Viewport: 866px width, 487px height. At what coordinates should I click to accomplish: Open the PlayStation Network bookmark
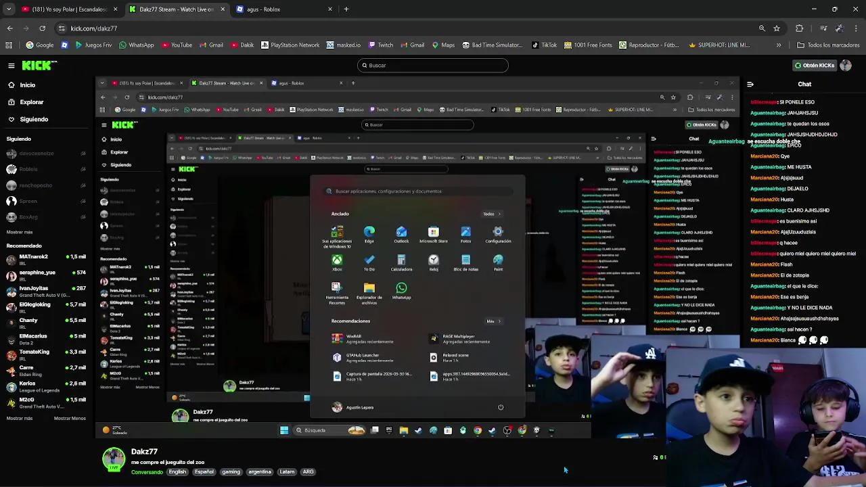290,45
